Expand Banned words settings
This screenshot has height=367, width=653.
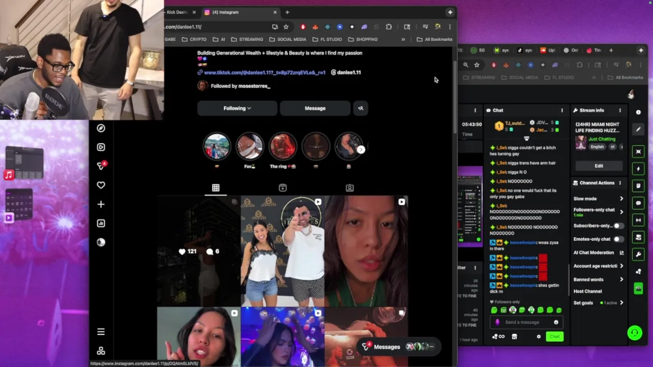(621, 279)
